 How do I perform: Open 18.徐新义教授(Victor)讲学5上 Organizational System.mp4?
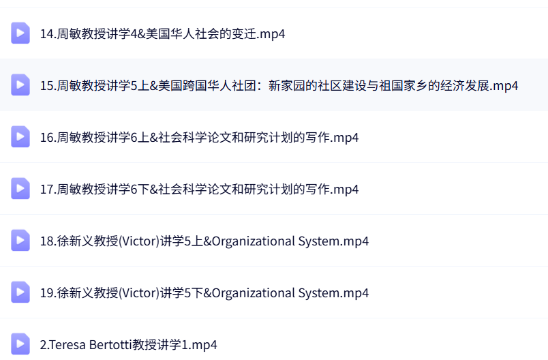[x=204, y=241]
